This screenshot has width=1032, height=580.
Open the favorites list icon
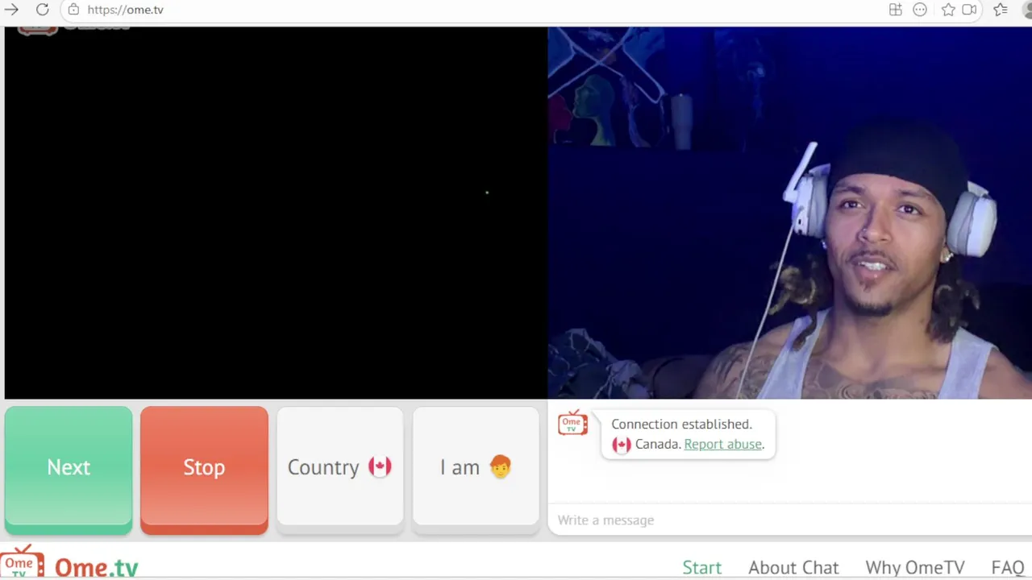point(1001,10)
